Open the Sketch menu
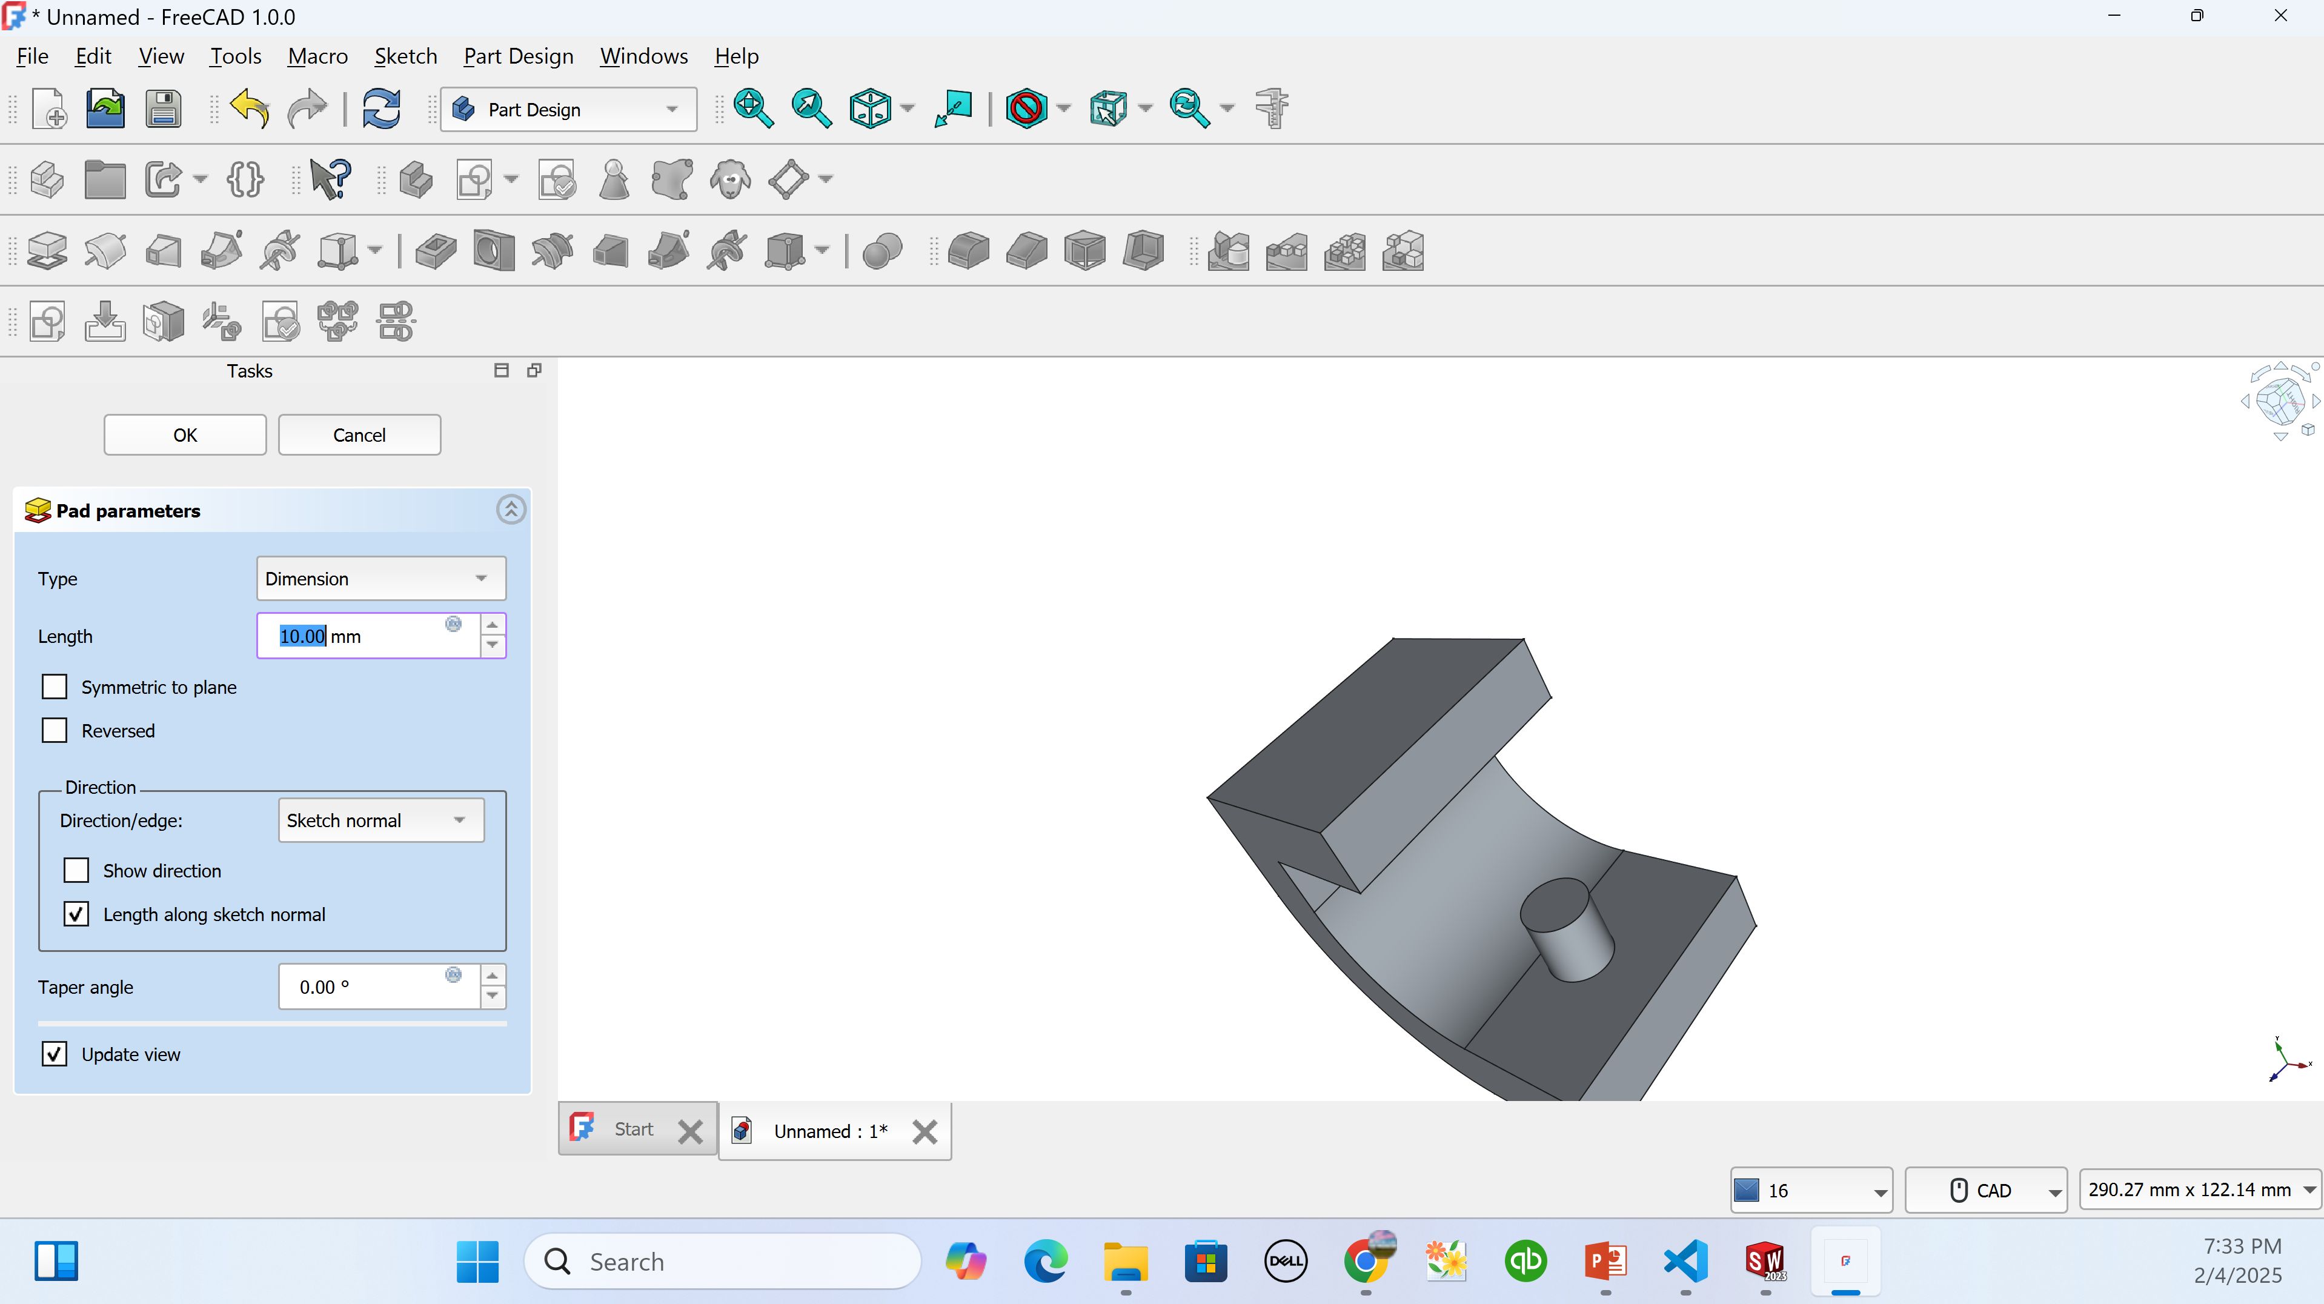 coord(406,56)
